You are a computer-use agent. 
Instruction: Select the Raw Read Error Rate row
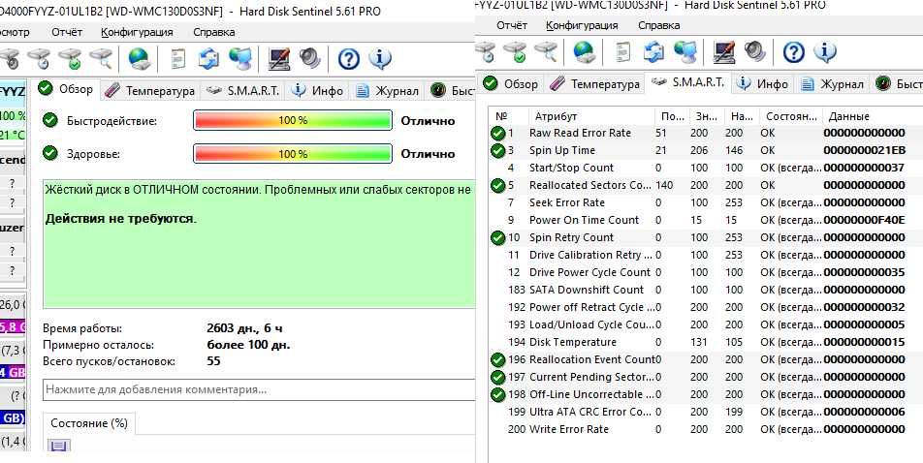[x=705, y=133]
